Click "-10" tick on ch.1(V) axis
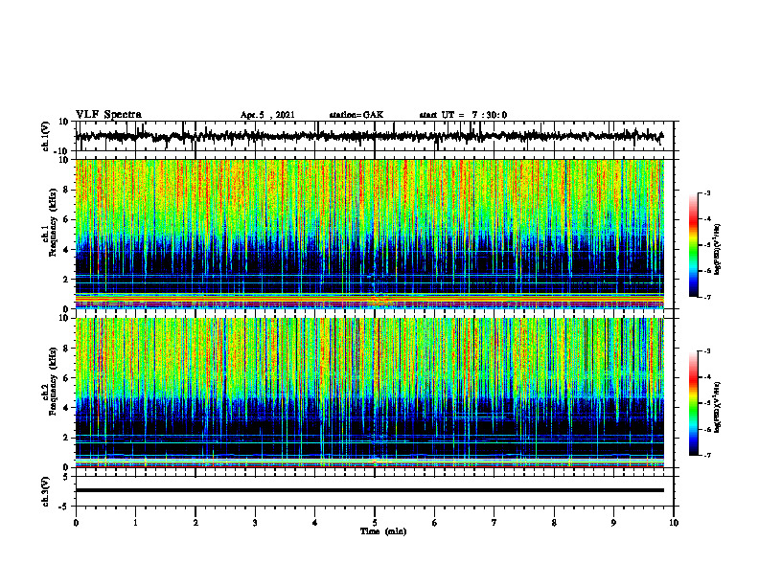 62,150
